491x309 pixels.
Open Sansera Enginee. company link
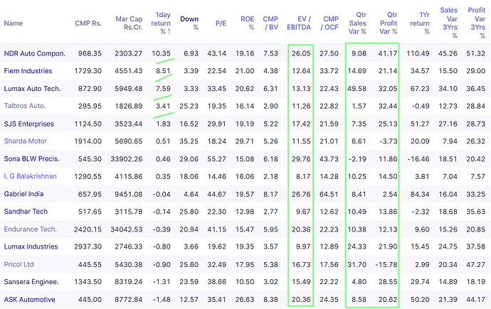tap(31, 282)
